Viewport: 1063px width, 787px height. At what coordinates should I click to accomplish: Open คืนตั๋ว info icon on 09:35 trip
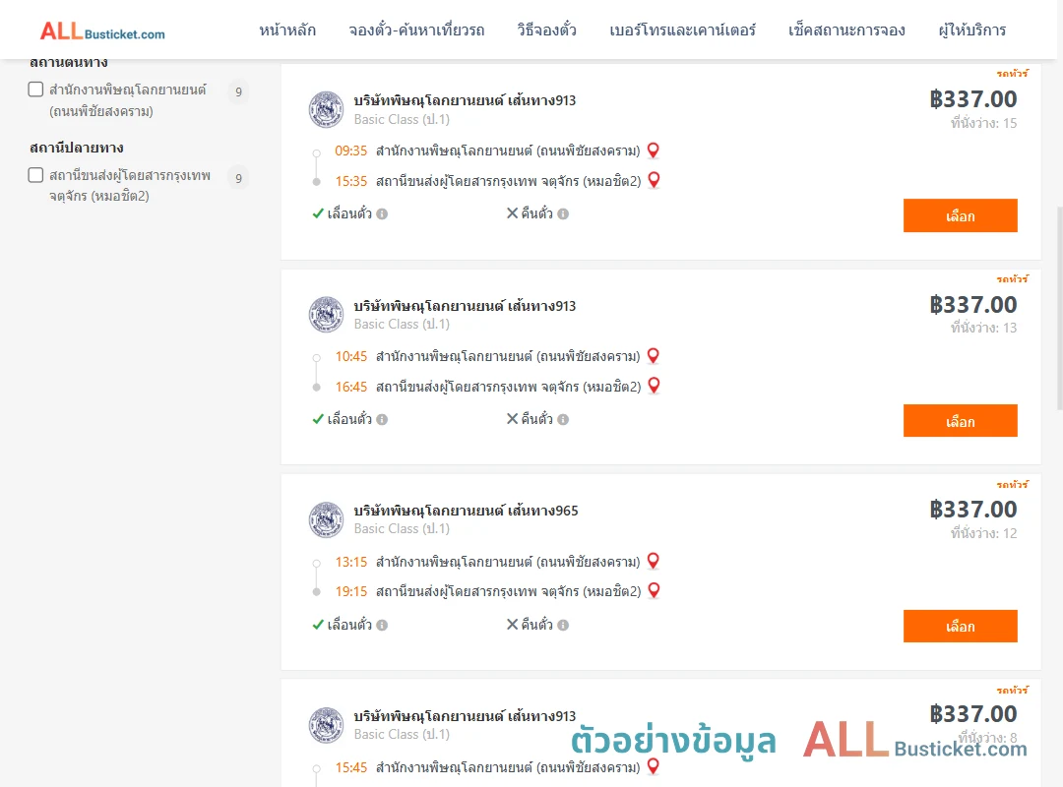[x=563, y=213]
